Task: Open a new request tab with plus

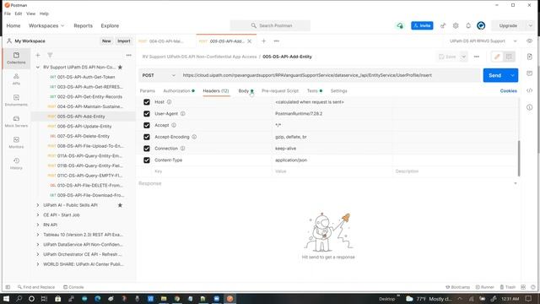Action: (263, 41)
